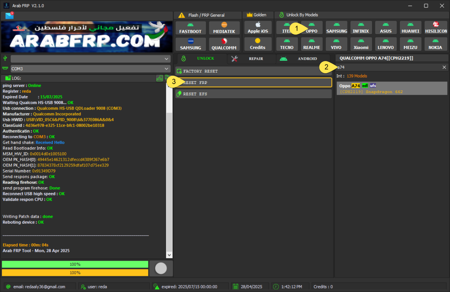Click the MSM_HW_ID log line
This screenshot has width=450, height=292.
tap(35, 154)
